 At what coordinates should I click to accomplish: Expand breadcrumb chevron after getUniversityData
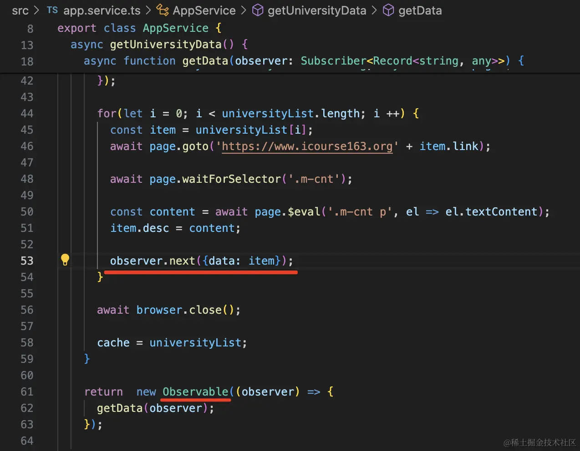[374, 10]
